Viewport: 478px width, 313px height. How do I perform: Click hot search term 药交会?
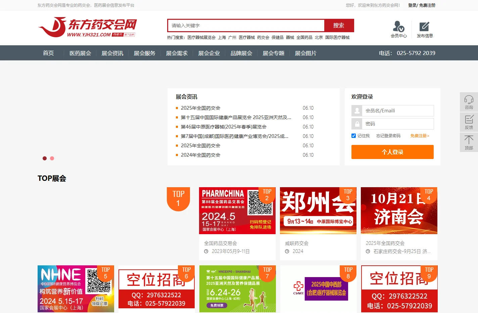[263, 38]
